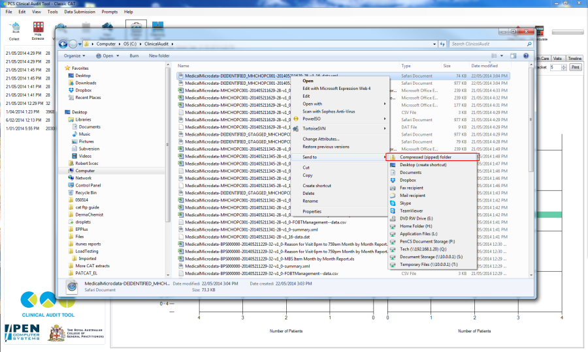Image resolution: width=588 pixels, height=352 pixels.
Task: Click the Mail recipient envelope icon
Action: tap(393, 196)
